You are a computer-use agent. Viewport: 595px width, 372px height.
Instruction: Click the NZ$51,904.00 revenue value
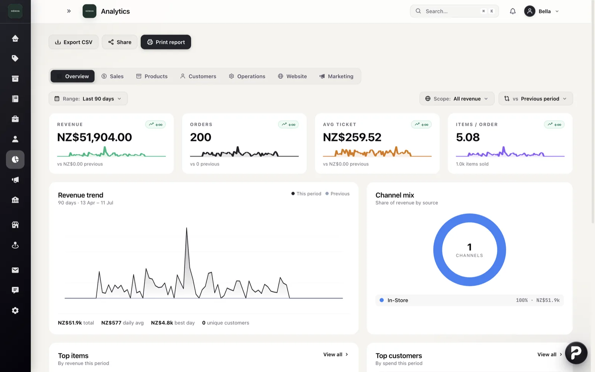(x=94, y=137)
